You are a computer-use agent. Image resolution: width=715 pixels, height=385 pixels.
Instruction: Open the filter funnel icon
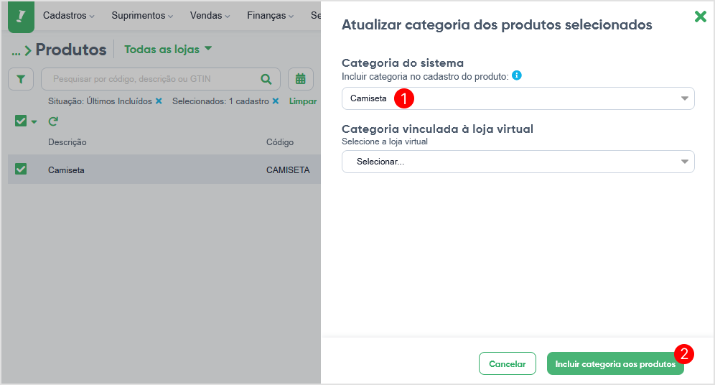21,80
